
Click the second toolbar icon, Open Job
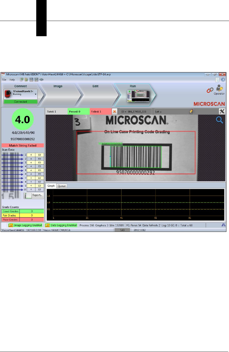pyautogui.click(x=26, y=80)
